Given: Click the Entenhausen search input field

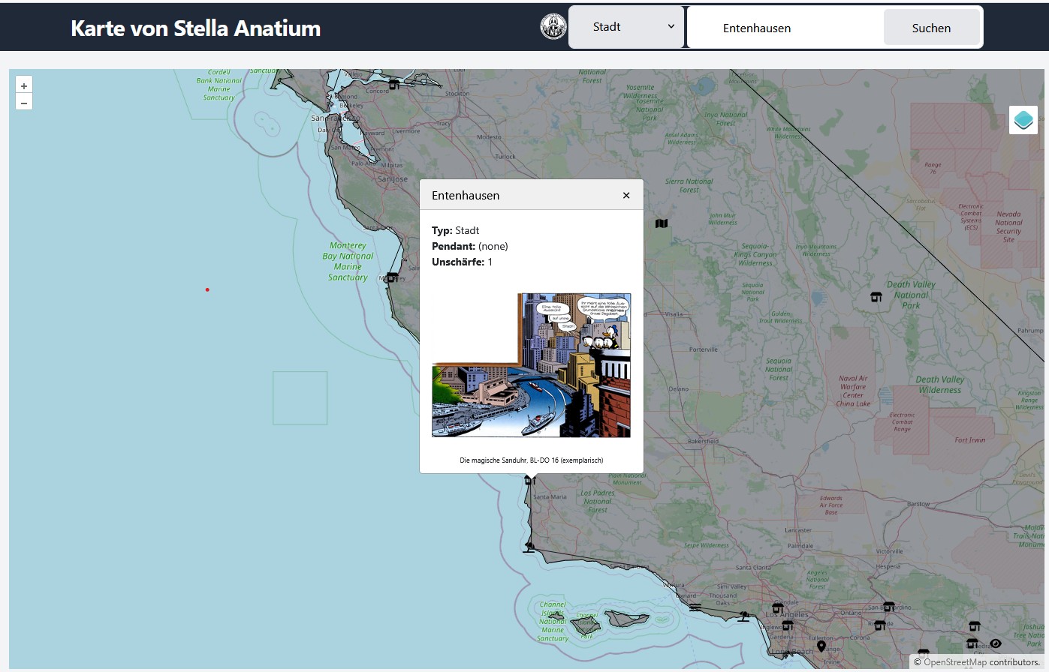Looking at the screenshot, I should coord(785,28).
